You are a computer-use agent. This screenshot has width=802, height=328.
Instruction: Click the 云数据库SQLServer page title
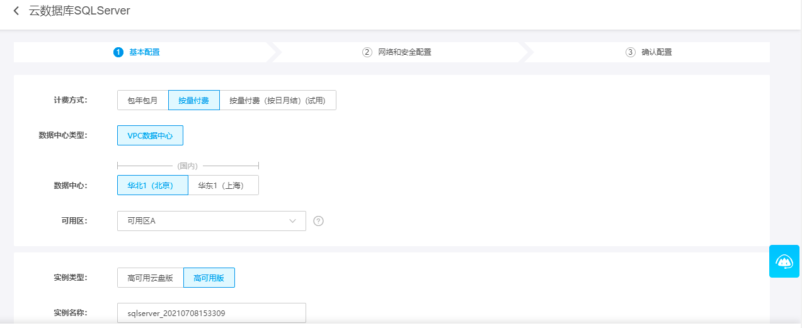[79, 11]
